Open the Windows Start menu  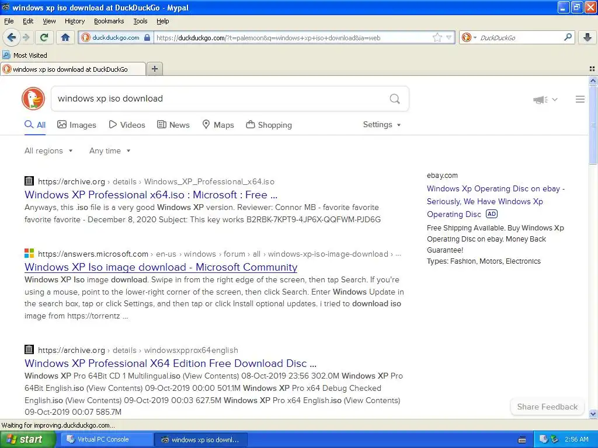[27, 439]
